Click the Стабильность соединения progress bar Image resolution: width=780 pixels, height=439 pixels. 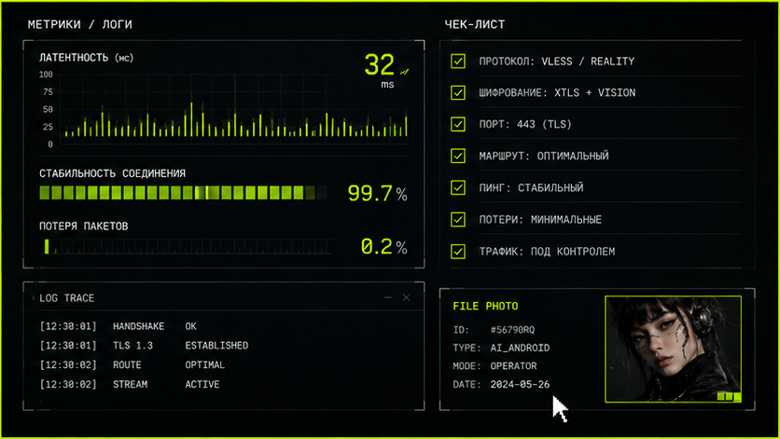(x=183, y=192)
